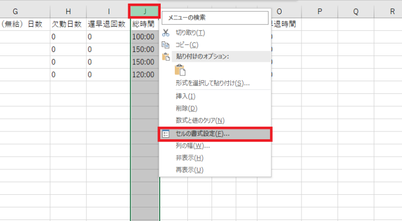Screen dimensions: 402x221
Task: Select 切り取り(T) from the context menu
Action: (x=190, y=32)
